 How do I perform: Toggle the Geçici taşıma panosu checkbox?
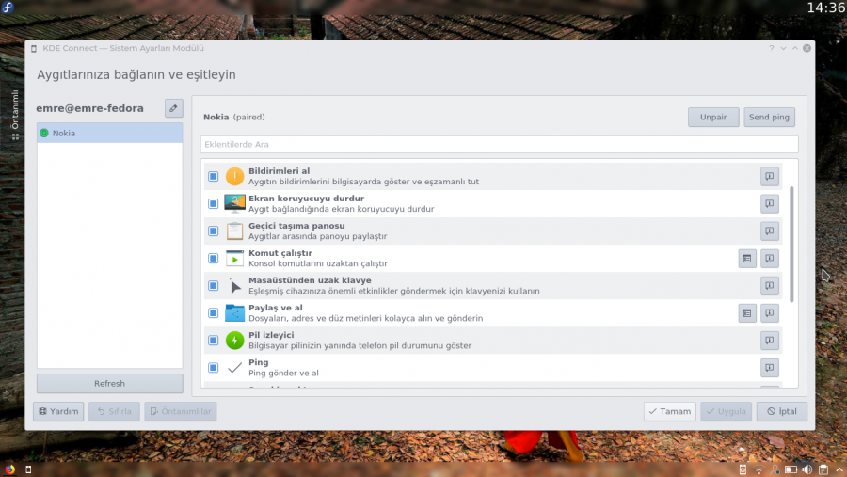point(214,231)
